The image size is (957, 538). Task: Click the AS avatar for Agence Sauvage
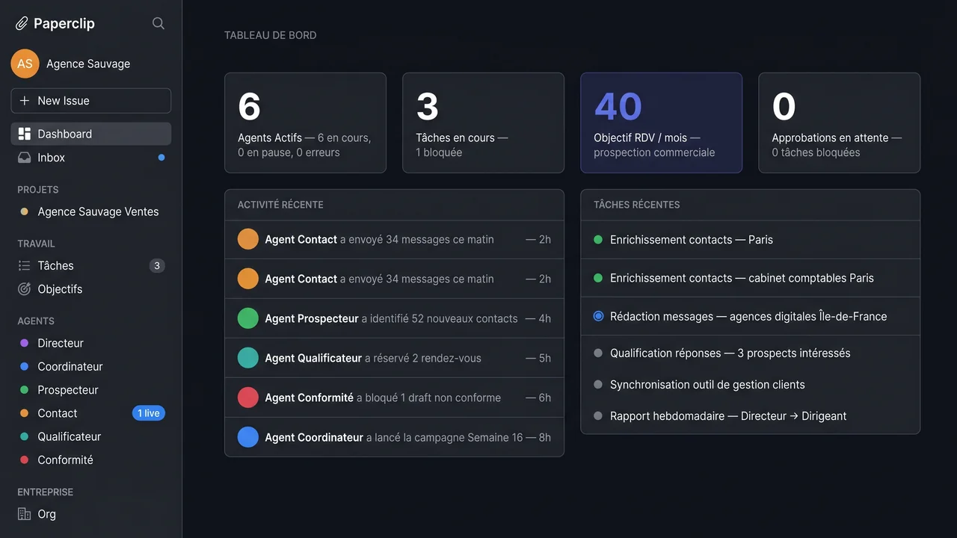pyautogui.click(x=25, y=64)
